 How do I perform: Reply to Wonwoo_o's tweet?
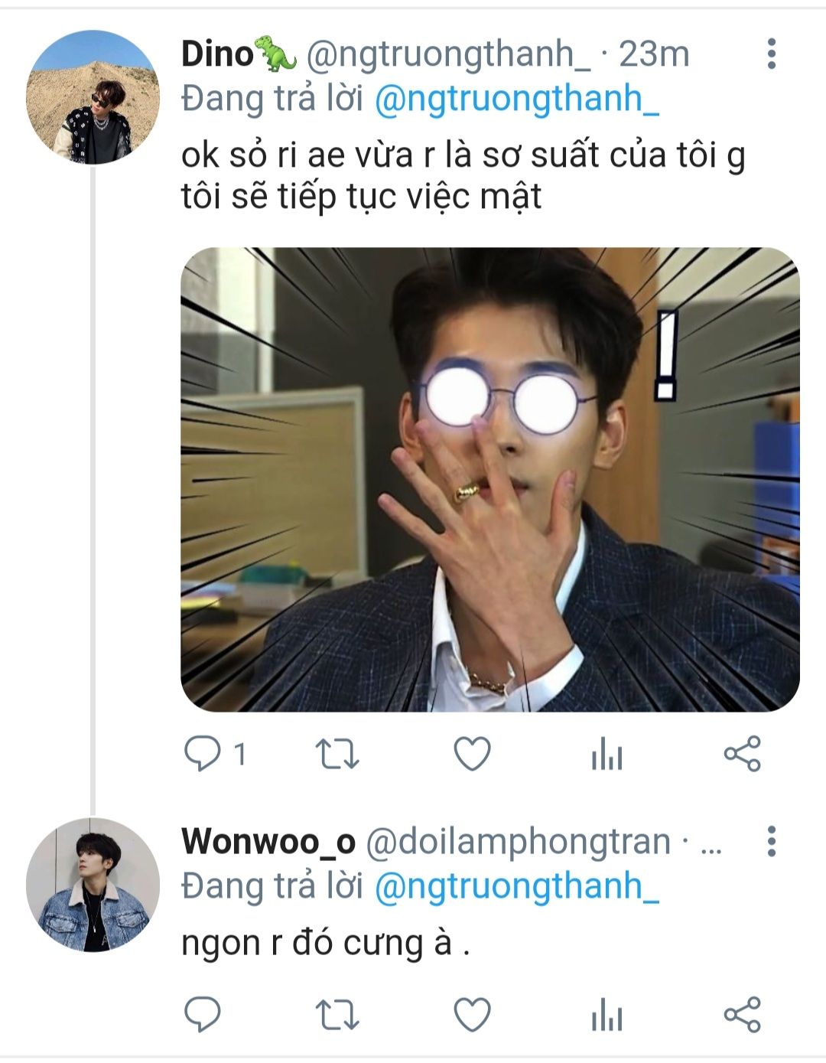[x=203, y=1015]
